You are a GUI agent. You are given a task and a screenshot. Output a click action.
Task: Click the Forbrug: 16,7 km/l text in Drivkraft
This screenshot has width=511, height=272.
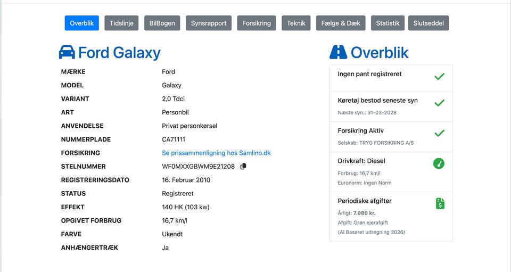click(x=359, y=174)
